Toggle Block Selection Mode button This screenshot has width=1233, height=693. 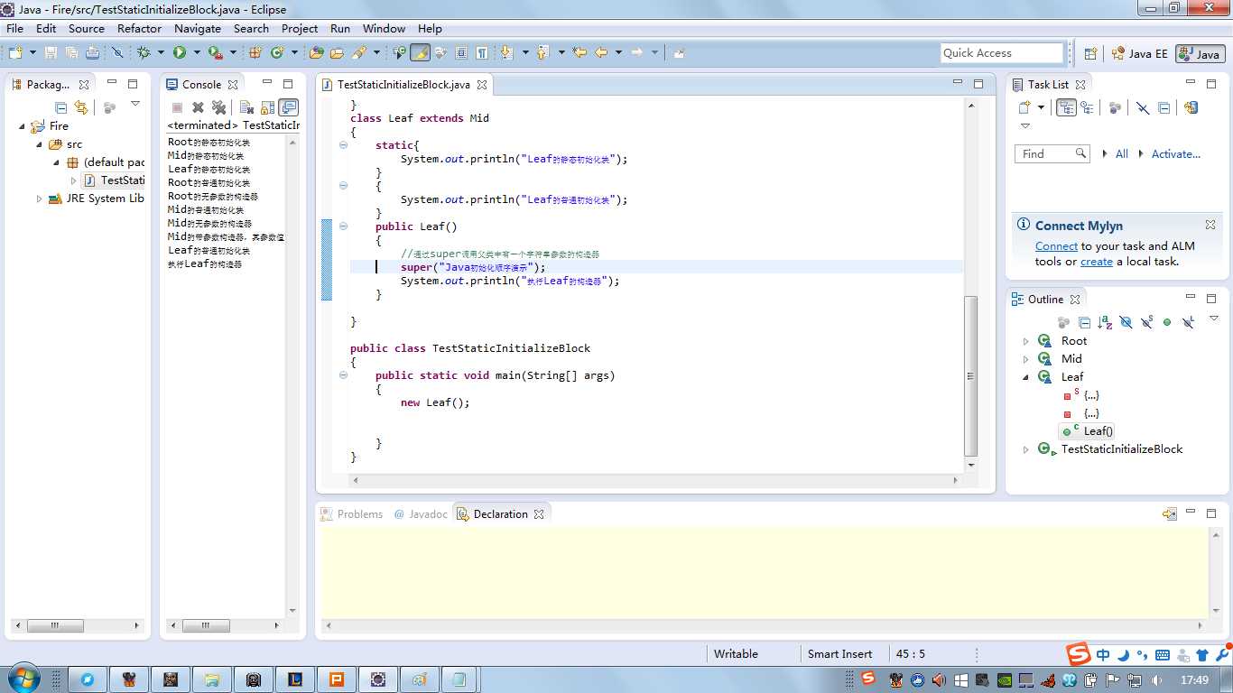(461, 52)
